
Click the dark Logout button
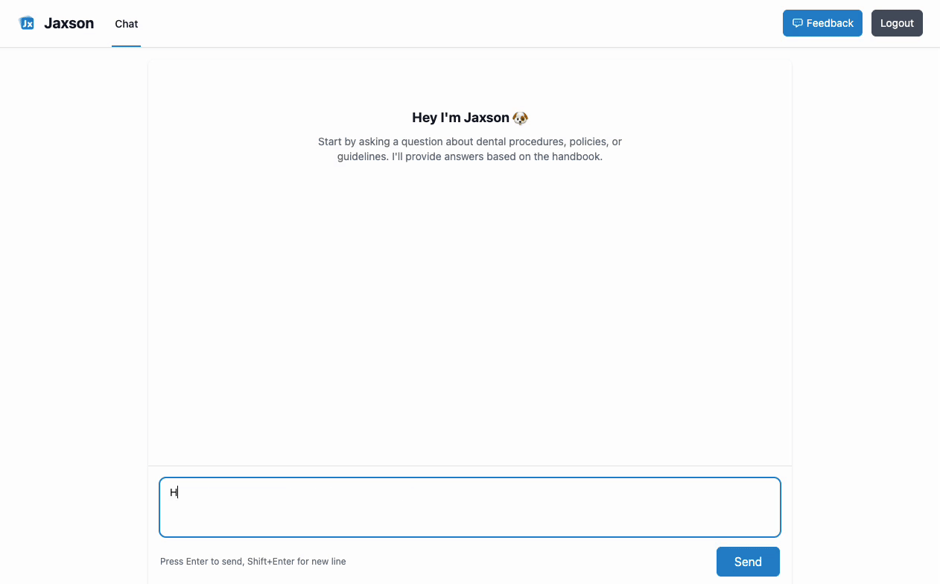pos(897,23)
